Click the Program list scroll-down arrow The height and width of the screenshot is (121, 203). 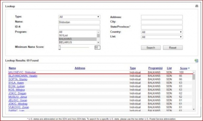[98, 42]
